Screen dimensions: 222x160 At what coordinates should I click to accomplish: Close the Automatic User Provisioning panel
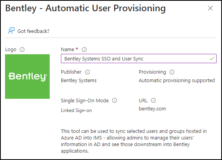(210, 8)
